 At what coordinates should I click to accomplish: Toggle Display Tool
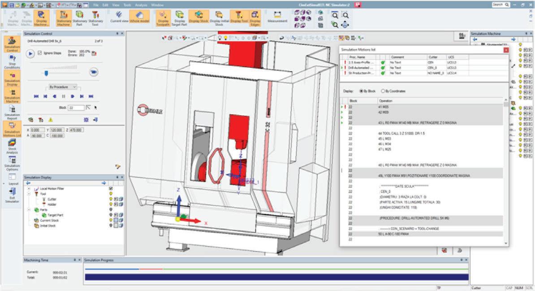click(239, 17)
